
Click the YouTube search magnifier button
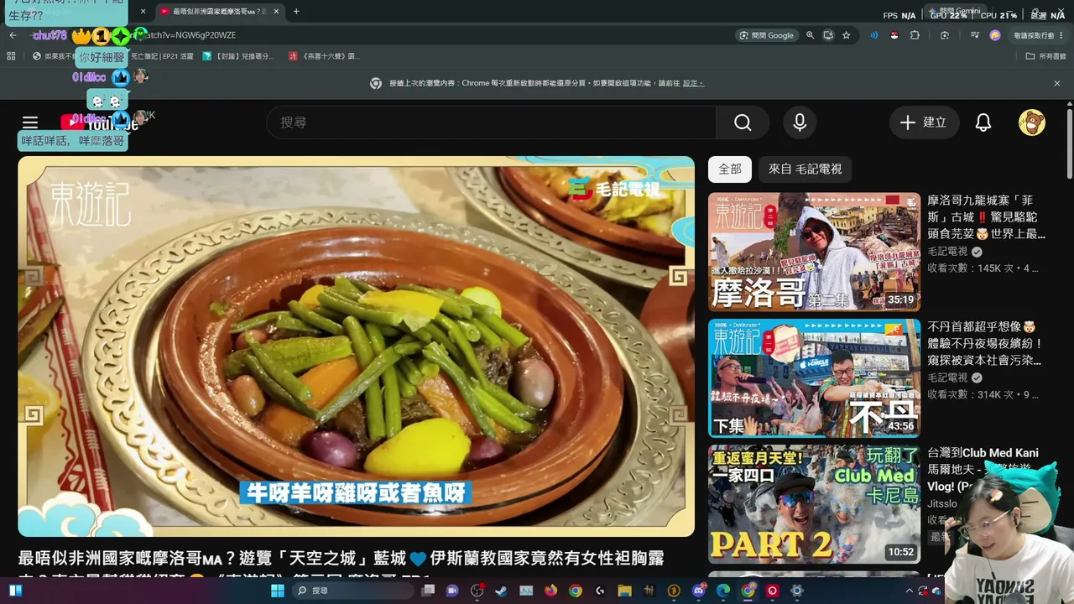[x=743, y=122]
